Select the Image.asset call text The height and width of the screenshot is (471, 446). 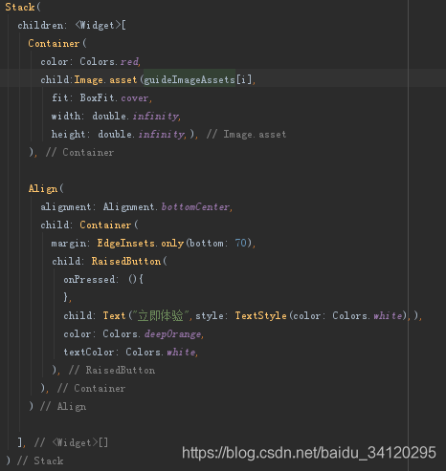(105, 79)
